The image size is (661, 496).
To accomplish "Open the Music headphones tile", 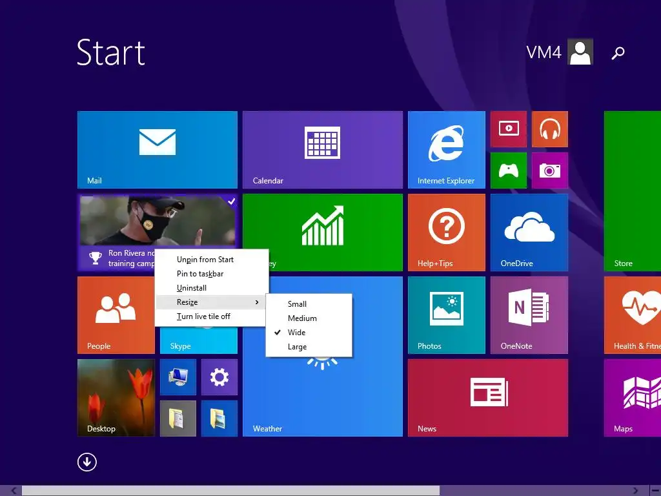I will click(x=550, y=129).
